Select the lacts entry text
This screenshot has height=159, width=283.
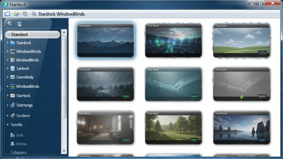[20, 135]
